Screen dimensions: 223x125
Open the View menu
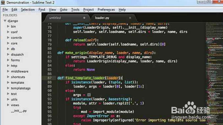click(x=52, y=10)
